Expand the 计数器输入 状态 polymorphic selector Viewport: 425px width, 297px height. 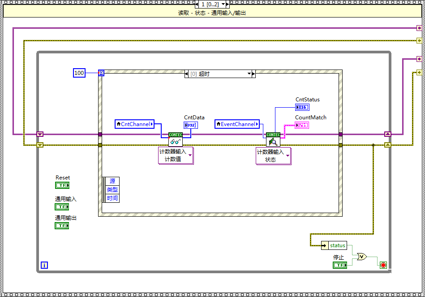[288, 155]
